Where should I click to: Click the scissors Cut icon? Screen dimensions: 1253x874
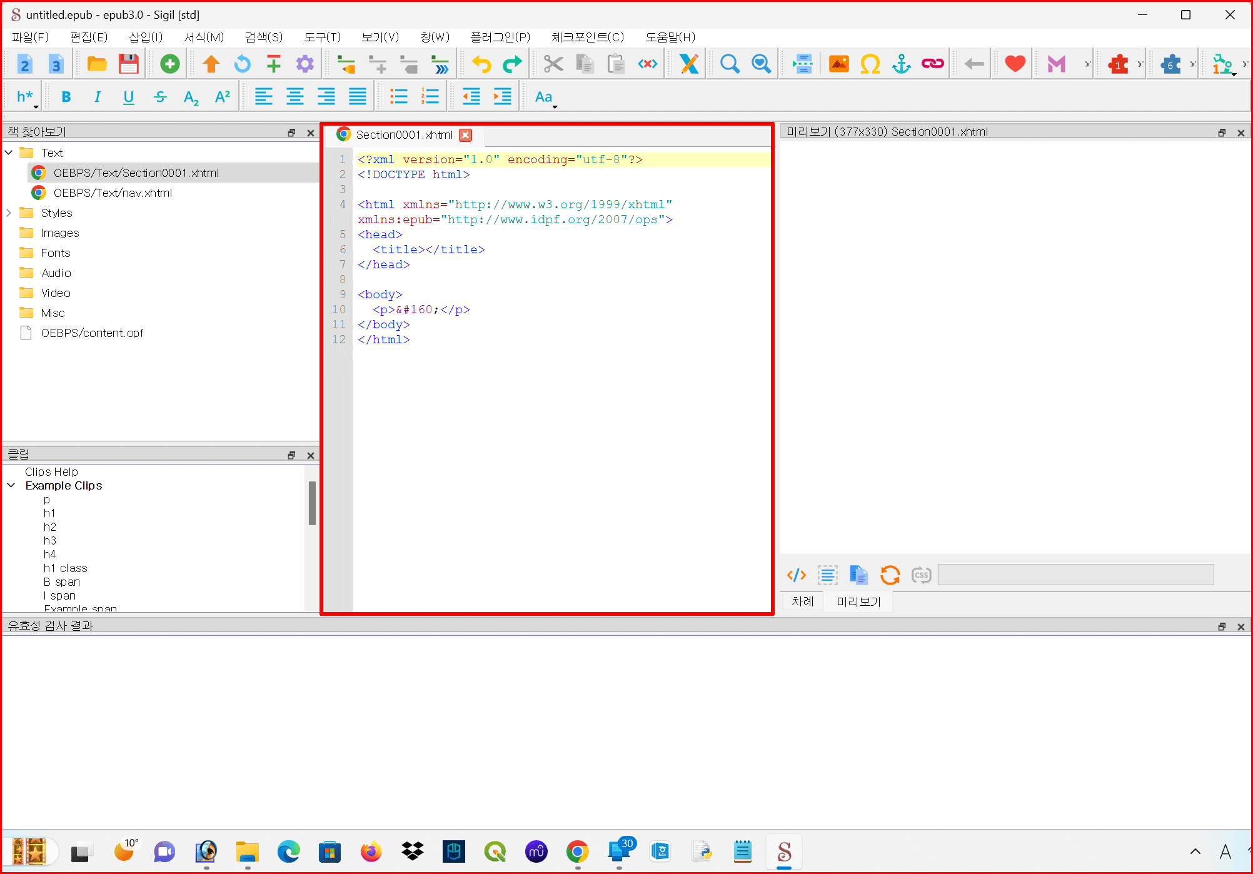(x=553, y=64)
